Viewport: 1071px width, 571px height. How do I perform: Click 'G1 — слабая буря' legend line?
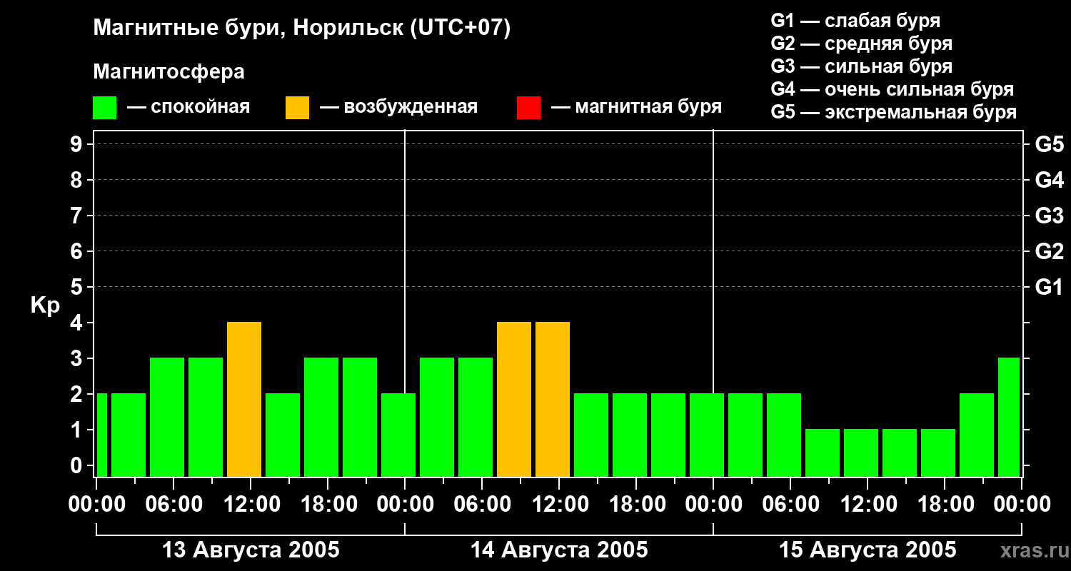click(x=855, y=20)
